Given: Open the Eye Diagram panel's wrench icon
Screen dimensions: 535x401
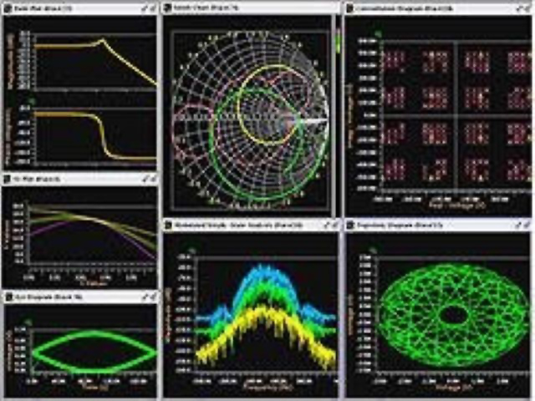Looking at the screenshot, I should pos(144,297).
